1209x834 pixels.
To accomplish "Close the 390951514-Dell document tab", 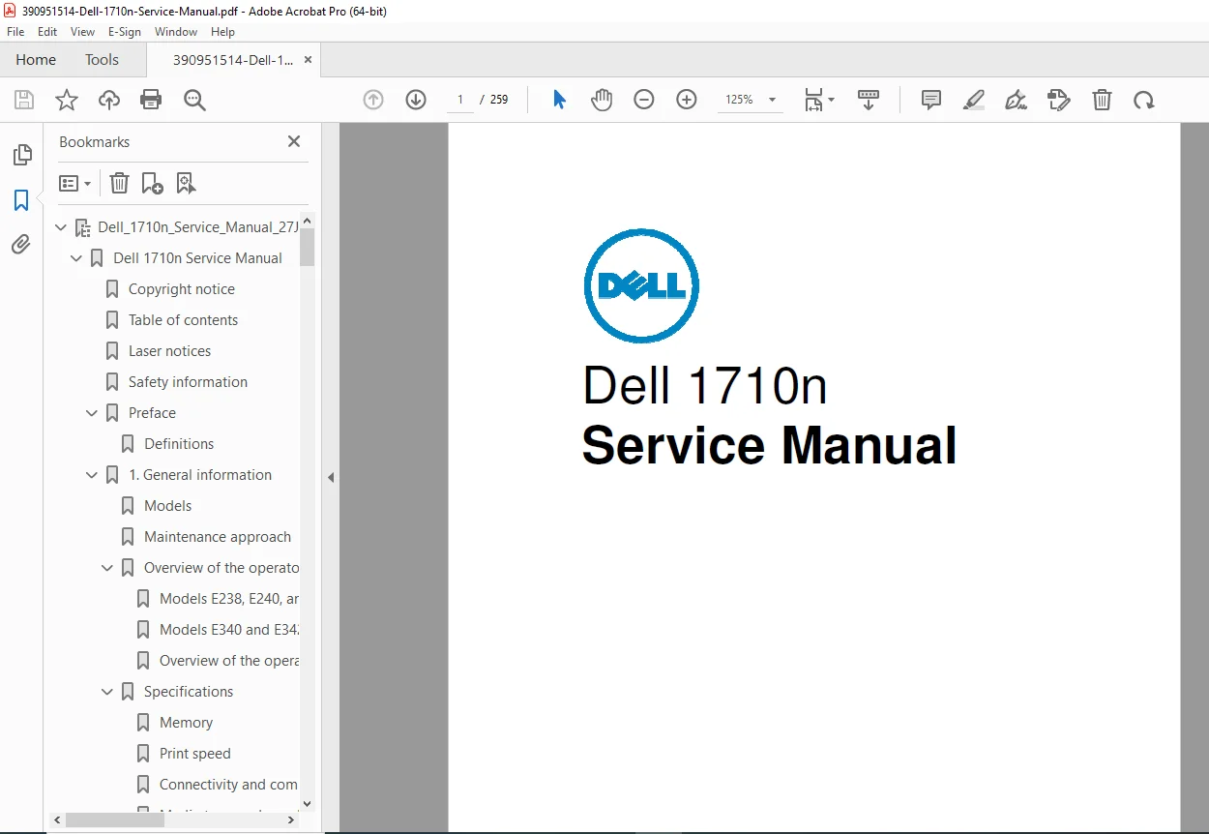I will pyautogui.click(x=309, y=60).
